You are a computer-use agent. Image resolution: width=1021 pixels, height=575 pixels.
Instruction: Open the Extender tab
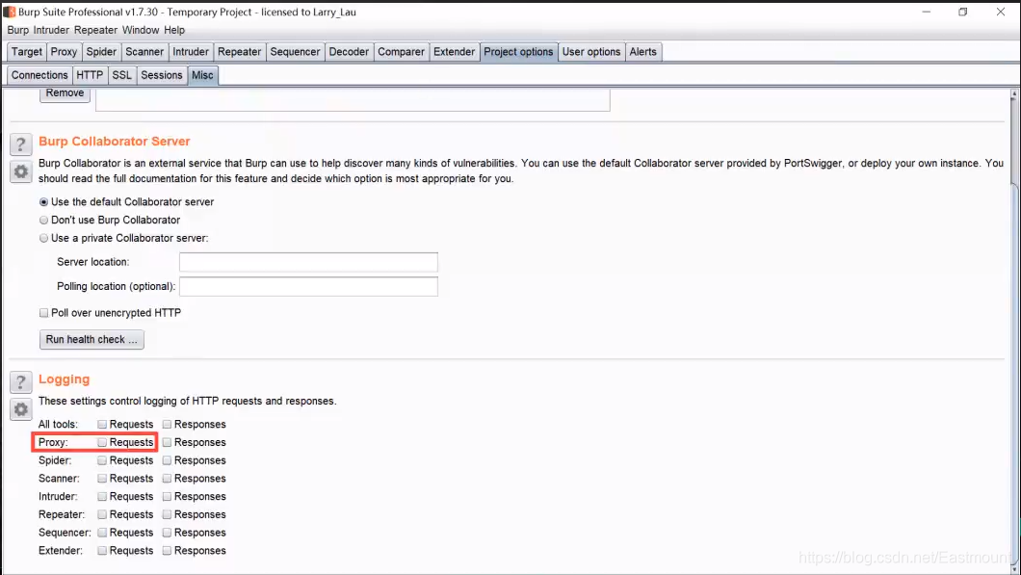[455, 52]
